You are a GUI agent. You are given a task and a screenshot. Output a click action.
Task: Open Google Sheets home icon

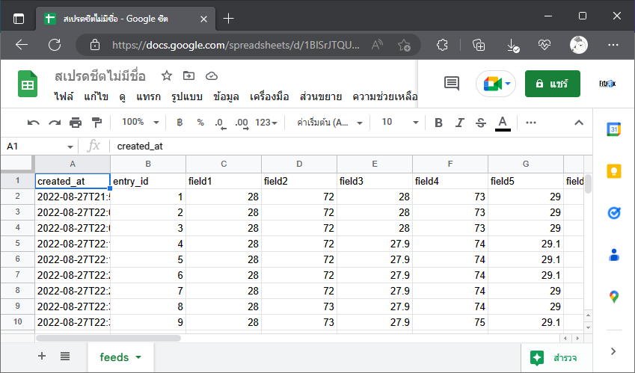tap(28, 84)
